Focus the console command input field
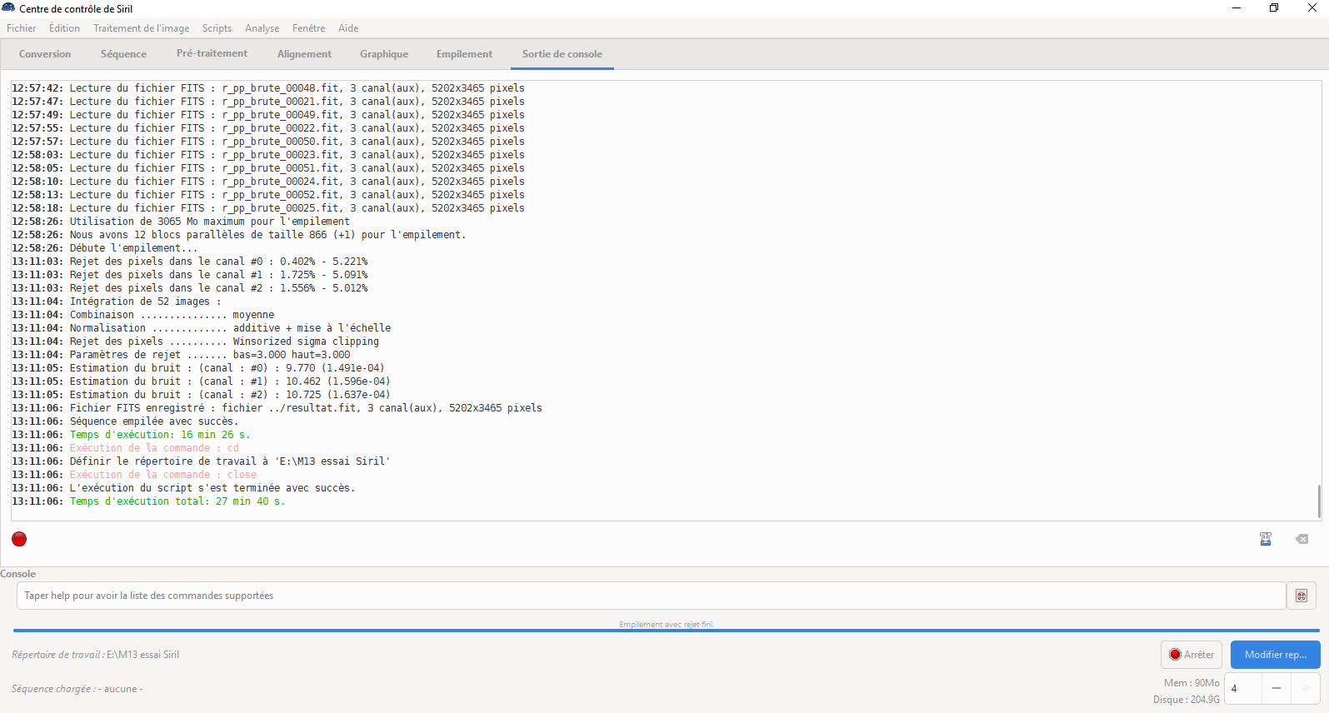Viewport: 1329px width, 713px height. coord(651,596)
